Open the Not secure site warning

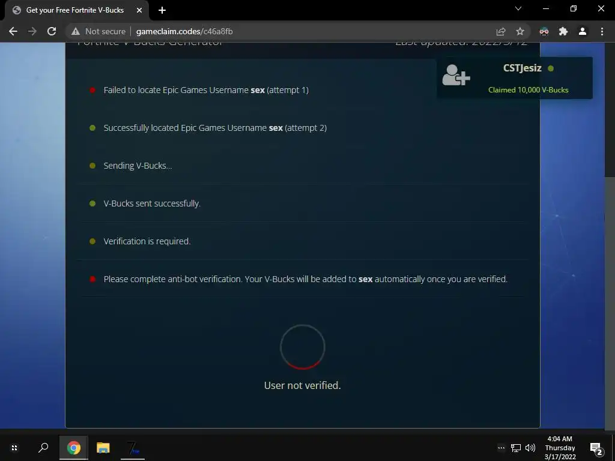point(98,31)
